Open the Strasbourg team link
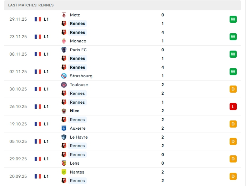Screen dimensions: 246x186 pyautogui.click(x=81, y=76)
